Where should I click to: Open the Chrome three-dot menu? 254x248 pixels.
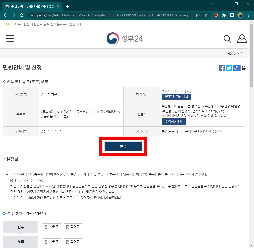248,15
